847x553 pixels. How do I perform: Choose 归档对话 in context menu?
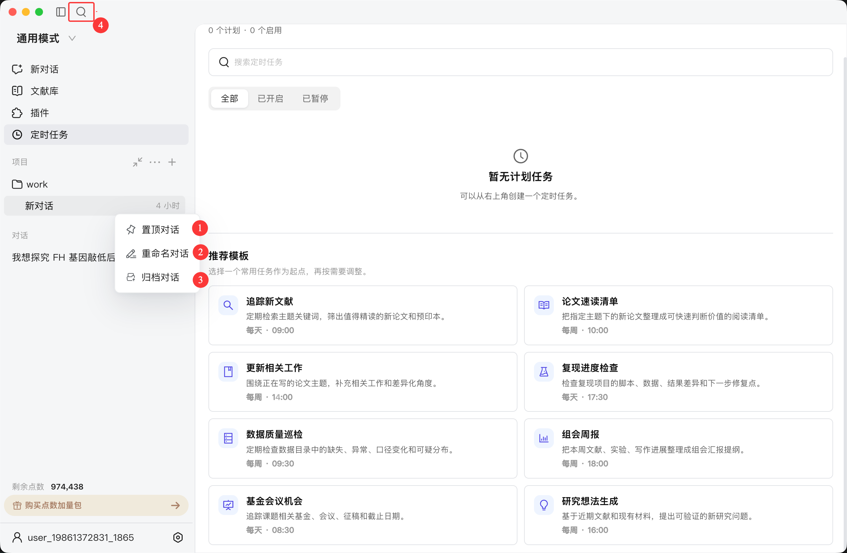coord(157,277)
